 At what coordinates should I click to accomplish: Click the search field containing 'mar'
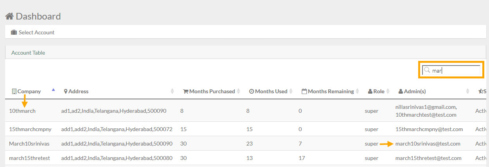point(451,70)
